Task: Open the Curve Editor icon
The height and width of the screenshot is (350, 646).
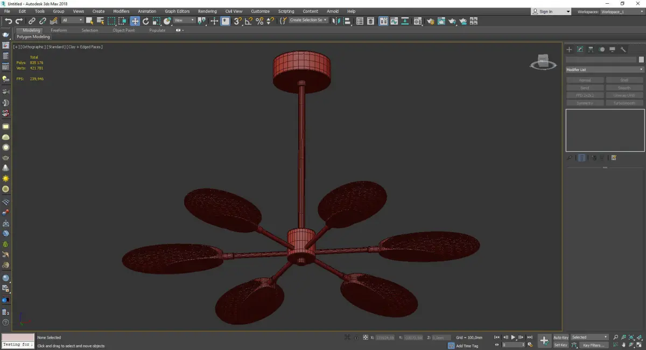Action: click(394, 21)
